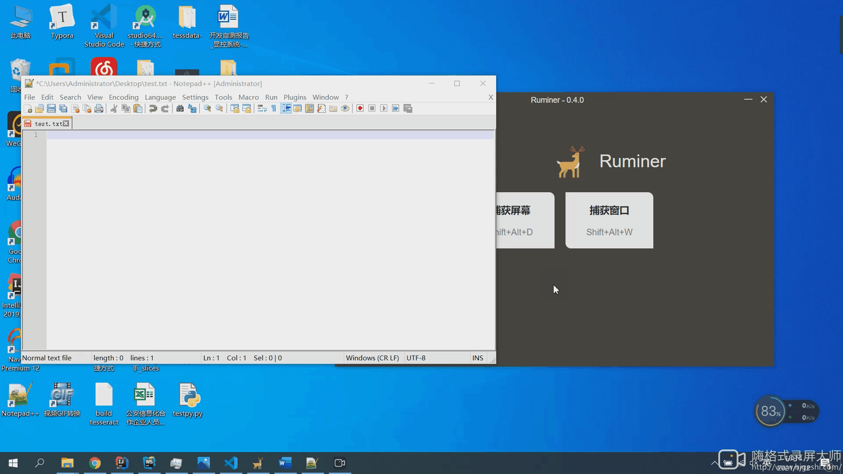Start macro recording with red record icon
843x474 pixels.
coord(360,108)
